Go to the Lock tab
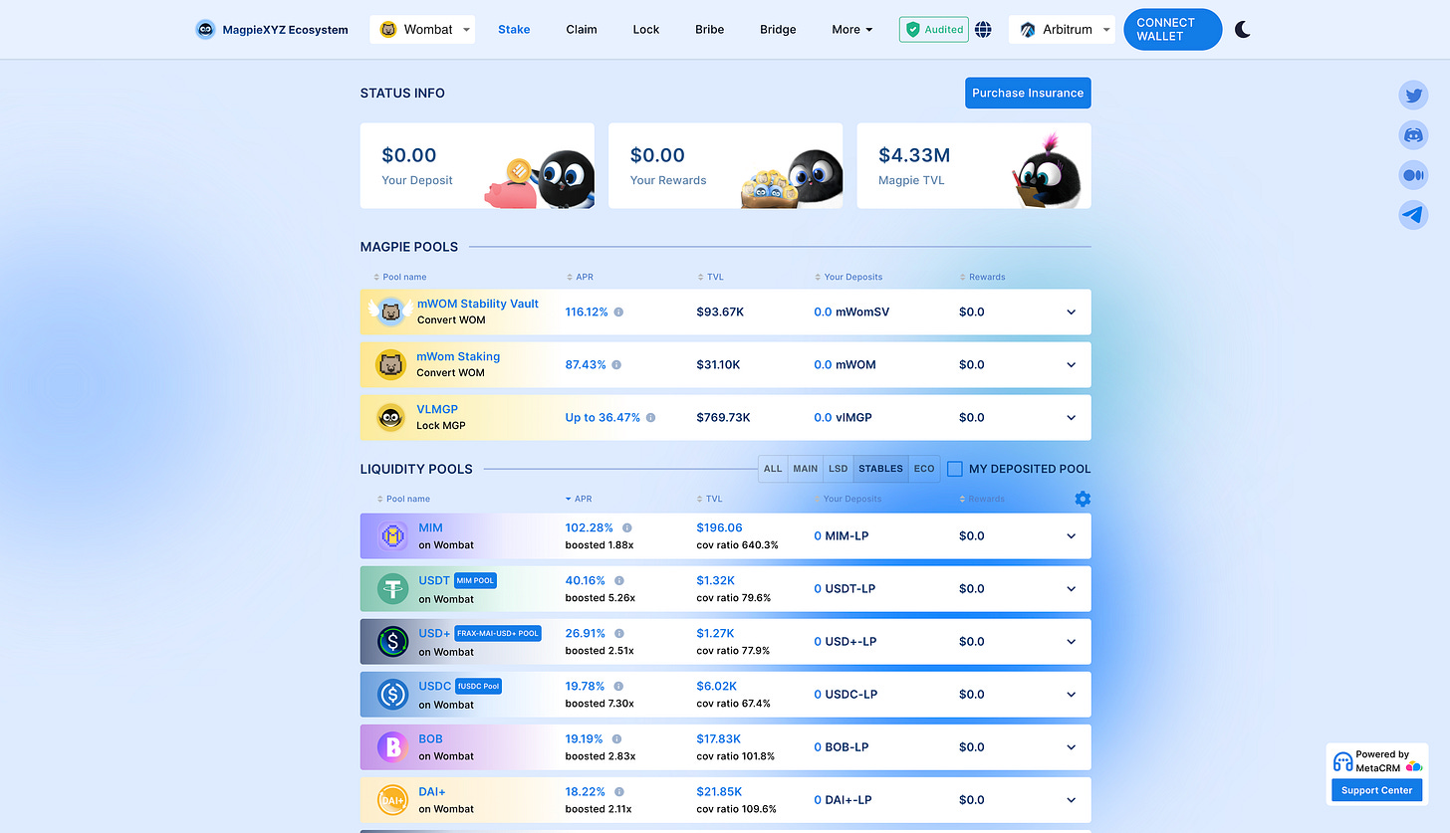 pyautogui.click(x=646, y=30)
